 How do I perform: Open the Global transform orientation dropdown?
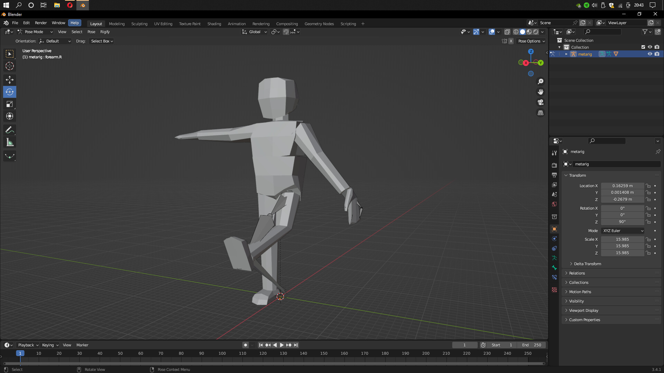pos(255,32)
